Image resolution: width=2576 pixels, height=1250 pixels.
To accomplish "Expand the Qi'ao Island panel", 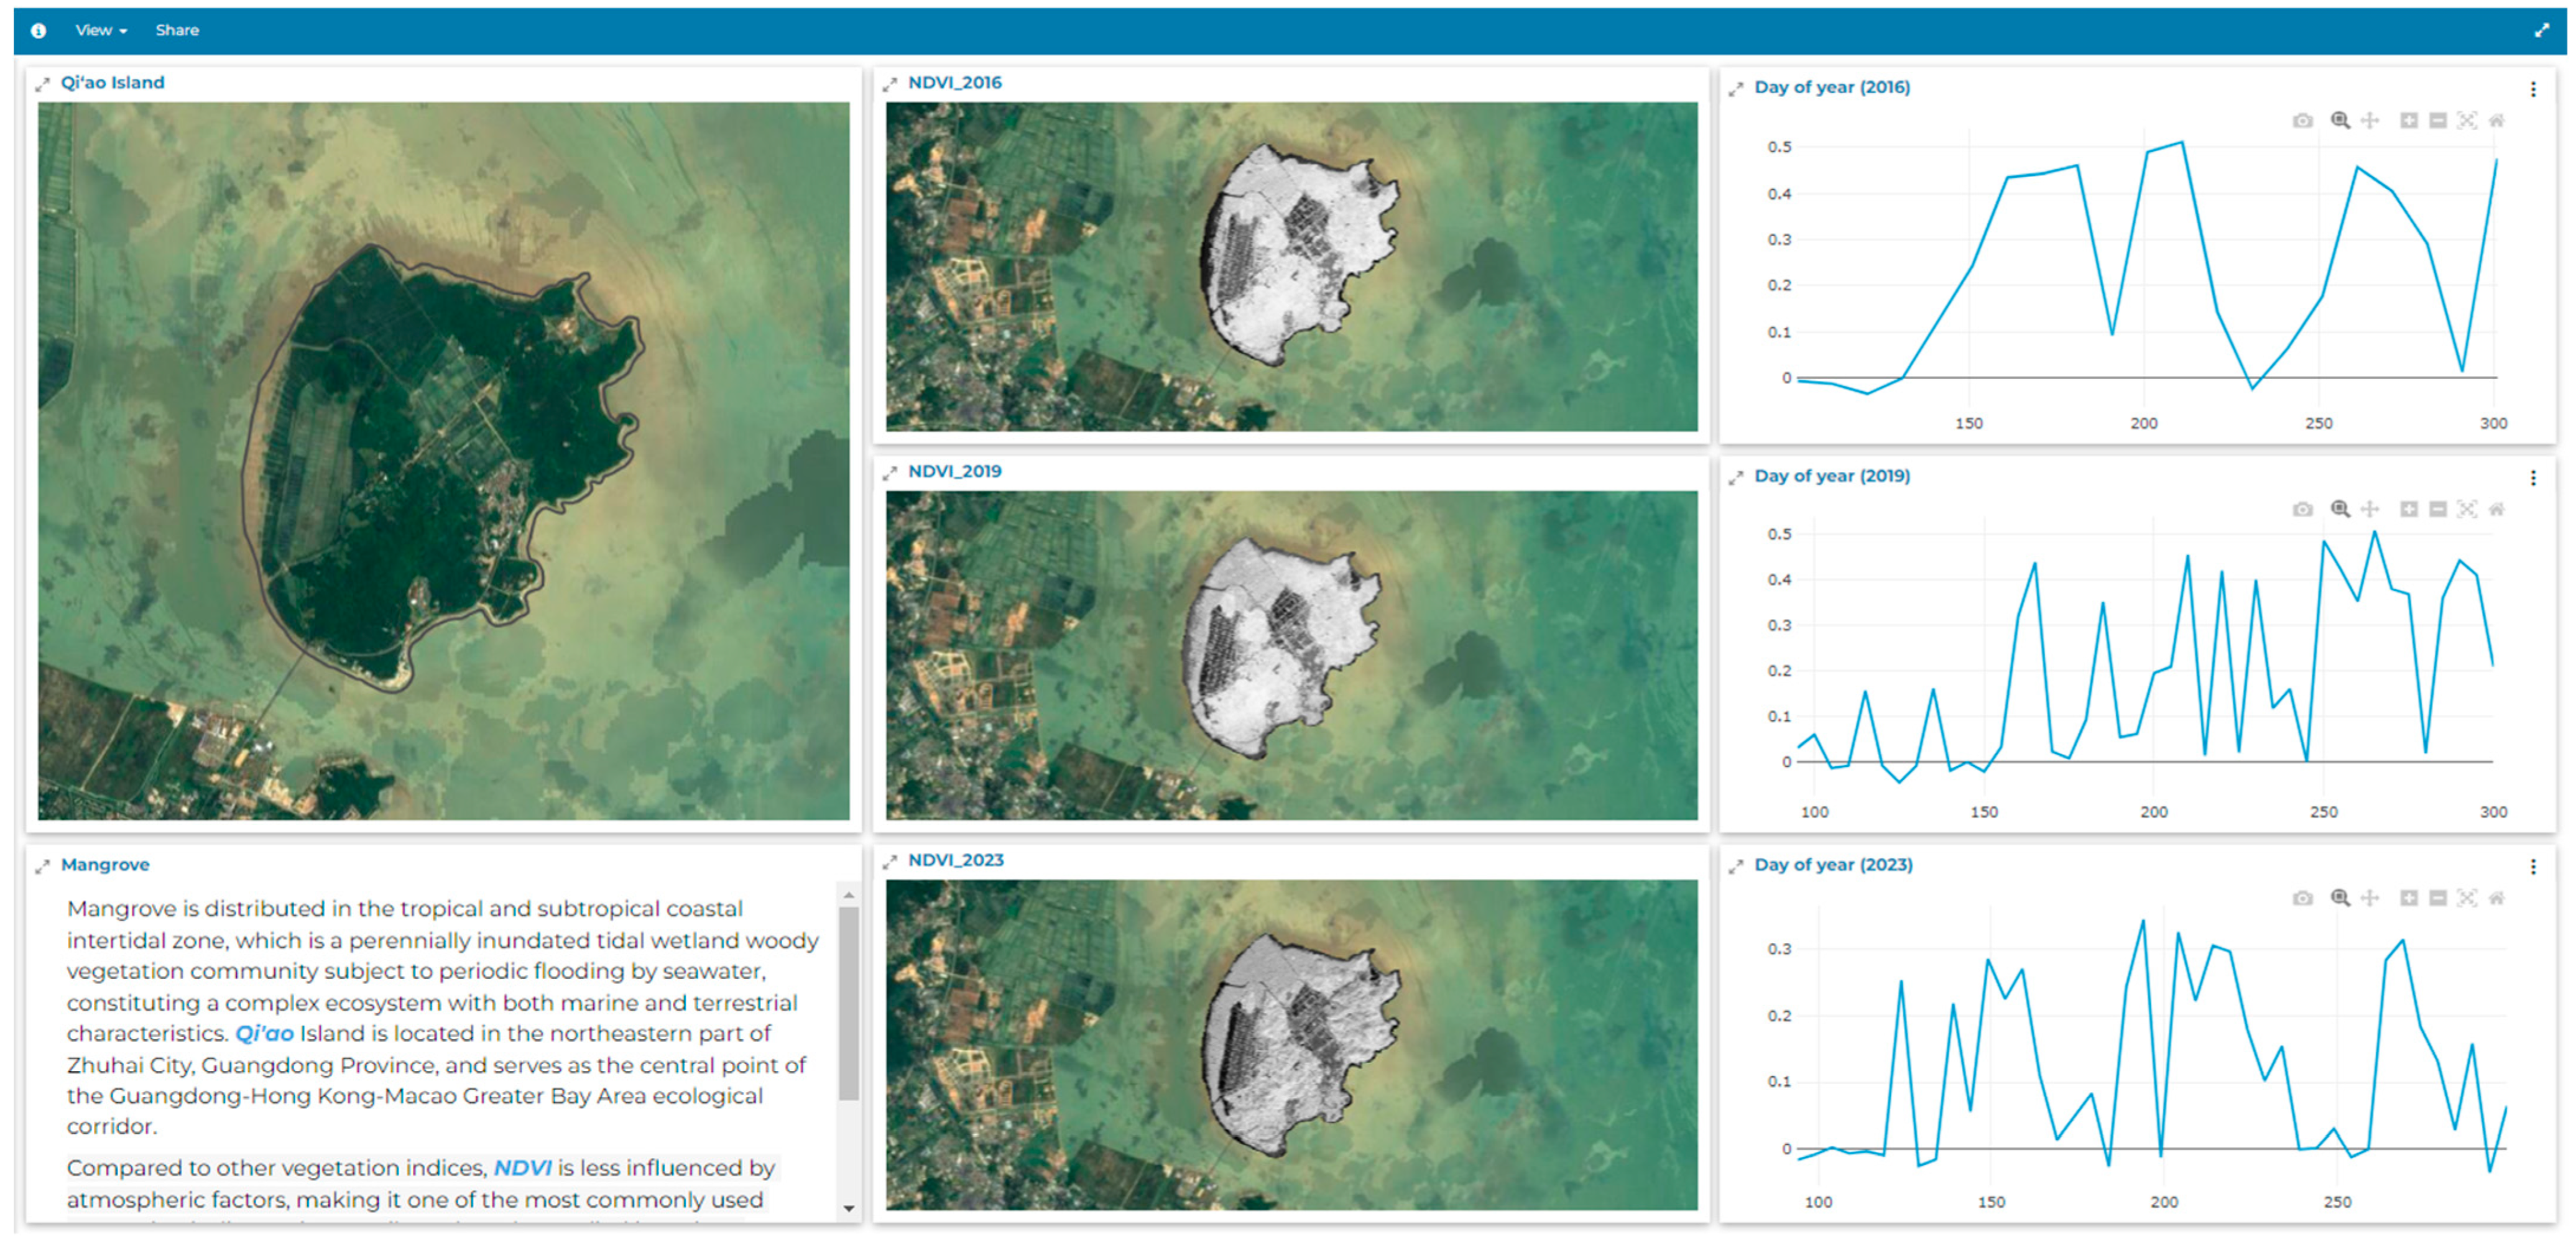I will [42, 85].
